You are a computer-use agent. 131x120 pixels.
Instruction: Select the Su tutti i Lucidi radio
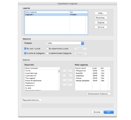(25, 48)
